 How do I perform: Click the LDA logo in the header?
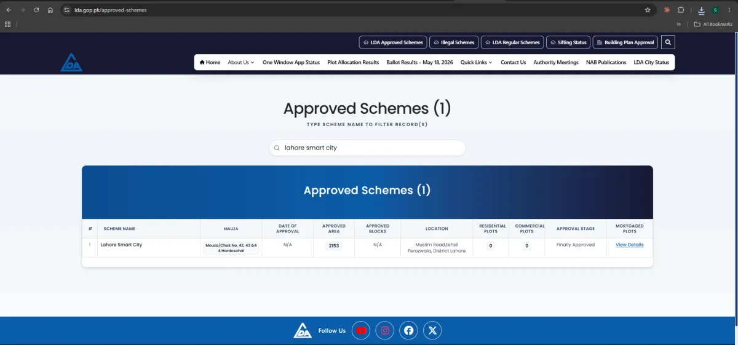click(x=71, y=62)
